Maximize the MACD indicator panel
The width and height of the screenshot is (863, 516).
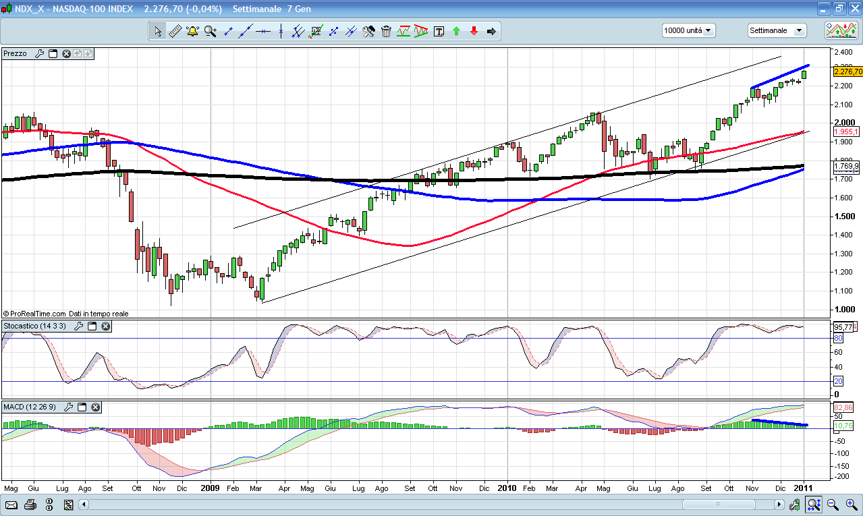[x=82, y=407]
